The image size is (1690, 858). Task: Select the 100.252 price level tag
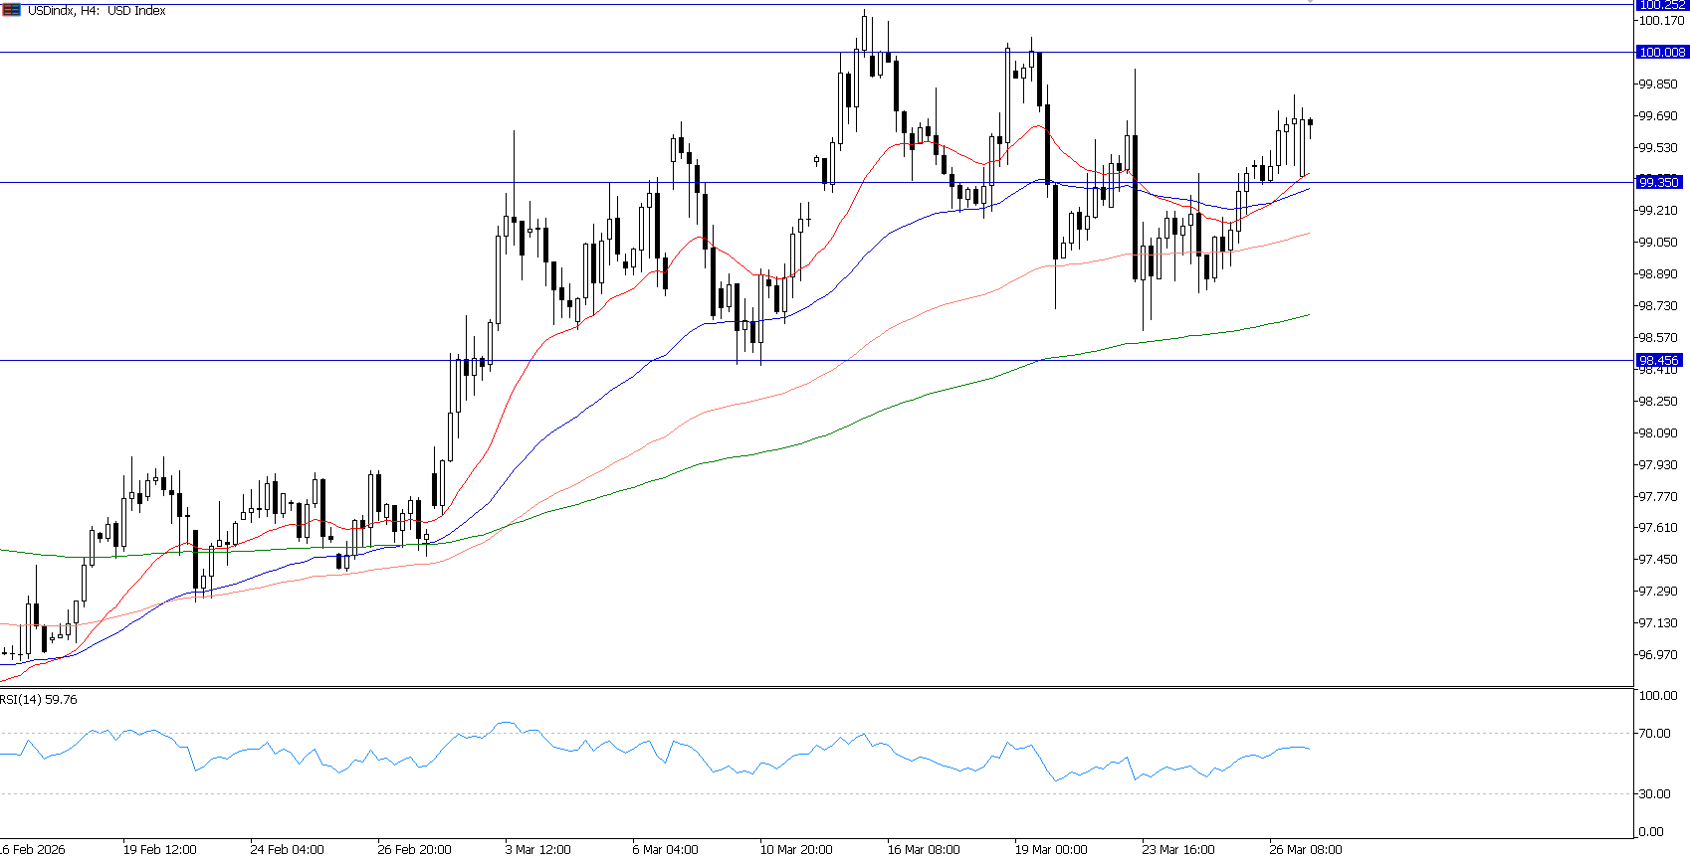(1661, 5)
